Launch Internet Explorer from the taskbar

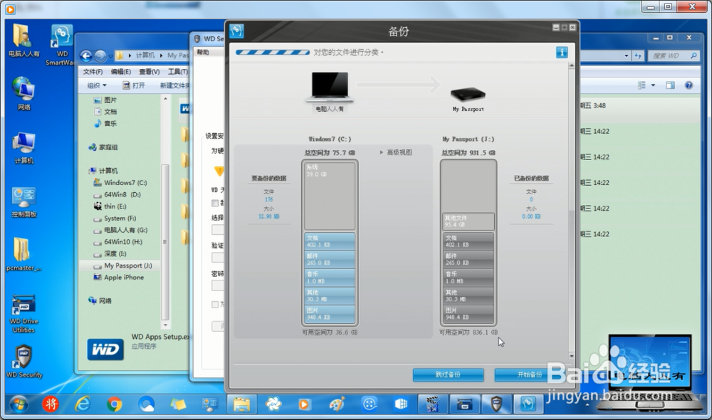pyautogui.click(x=83, y=404)
